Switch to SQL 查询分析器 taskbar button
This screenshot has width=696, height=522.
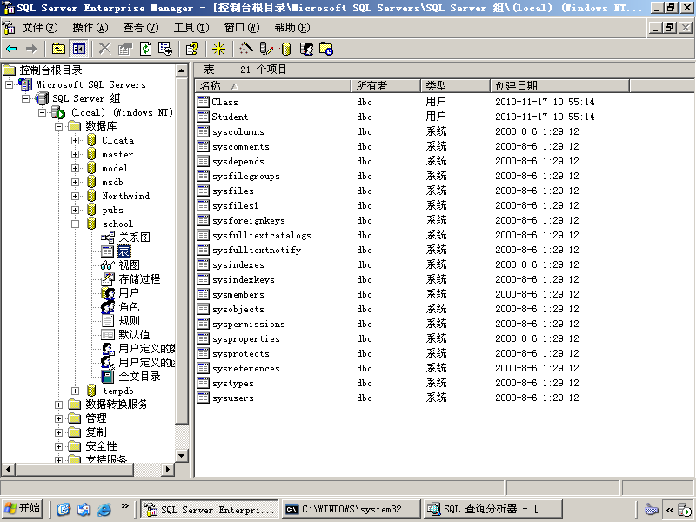[x=492, y=509]
